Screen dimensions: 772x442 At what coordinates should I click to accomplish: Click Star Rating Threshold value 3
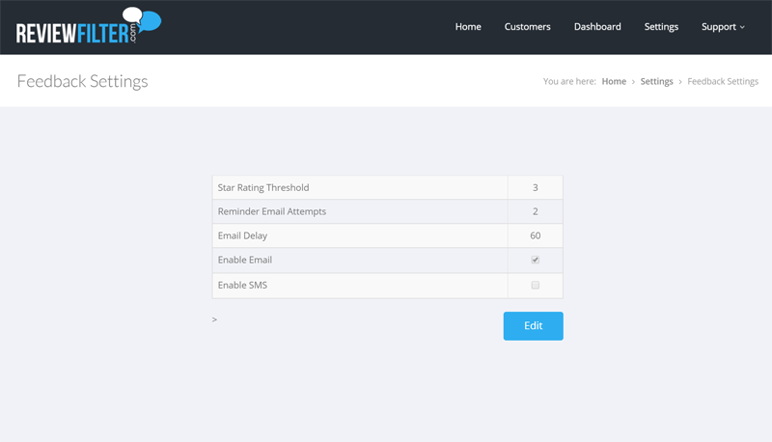536,187
